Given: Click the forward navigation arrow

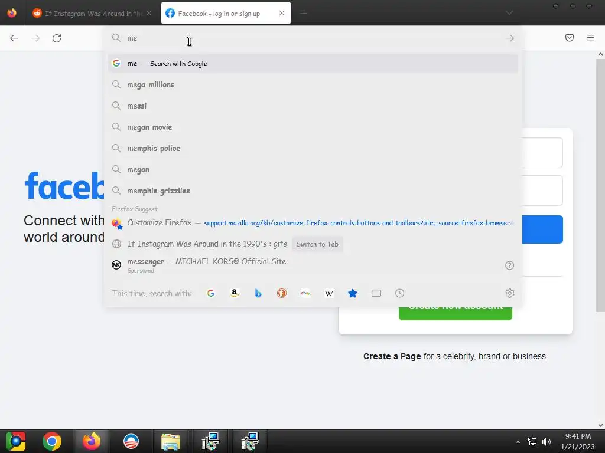Looking at the screenshot, I should [x=35, y=38].
